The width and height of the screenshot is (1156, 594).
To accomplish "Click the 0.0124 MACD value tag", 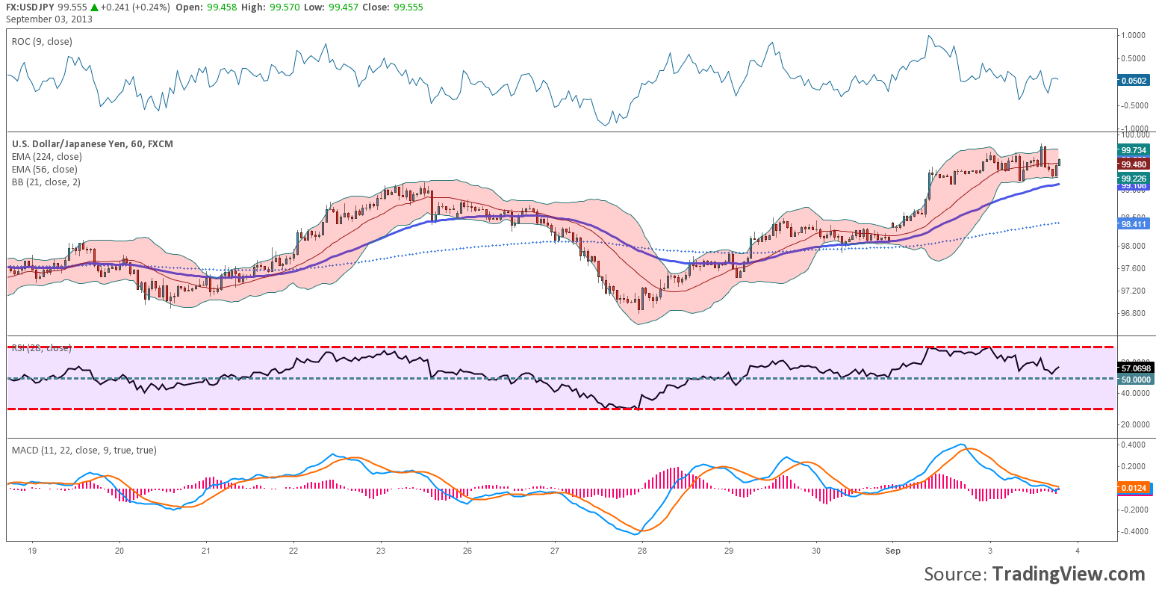I will (1135, 488).
